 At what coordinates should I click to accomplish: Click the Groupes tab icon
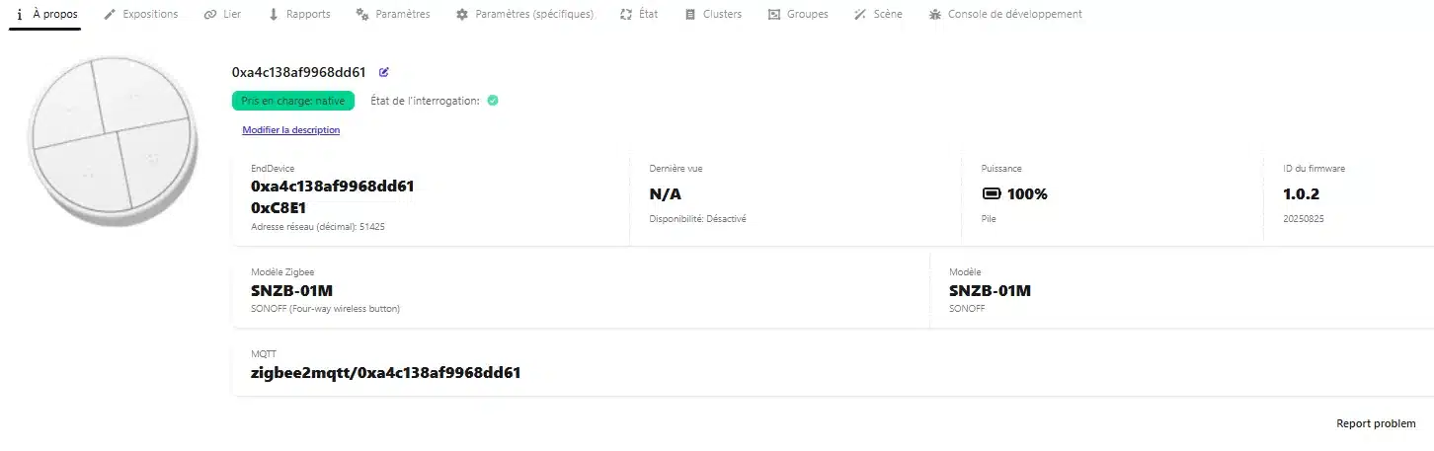pyautogui.click(x=774, y=15)
